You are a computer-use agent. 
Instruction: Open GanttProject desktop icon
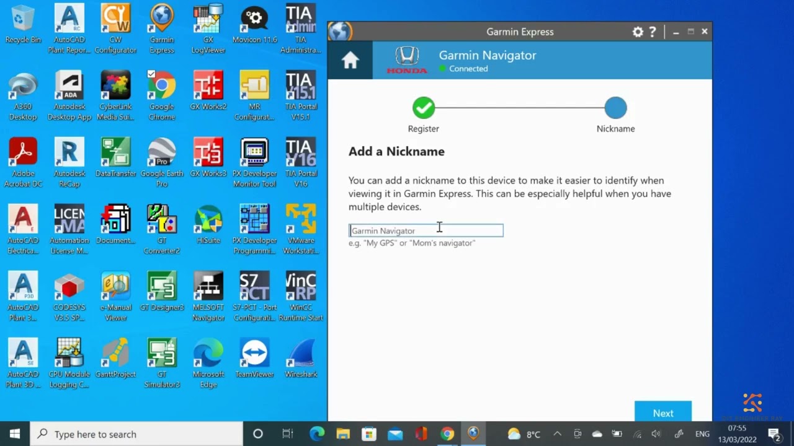[115, 359]
